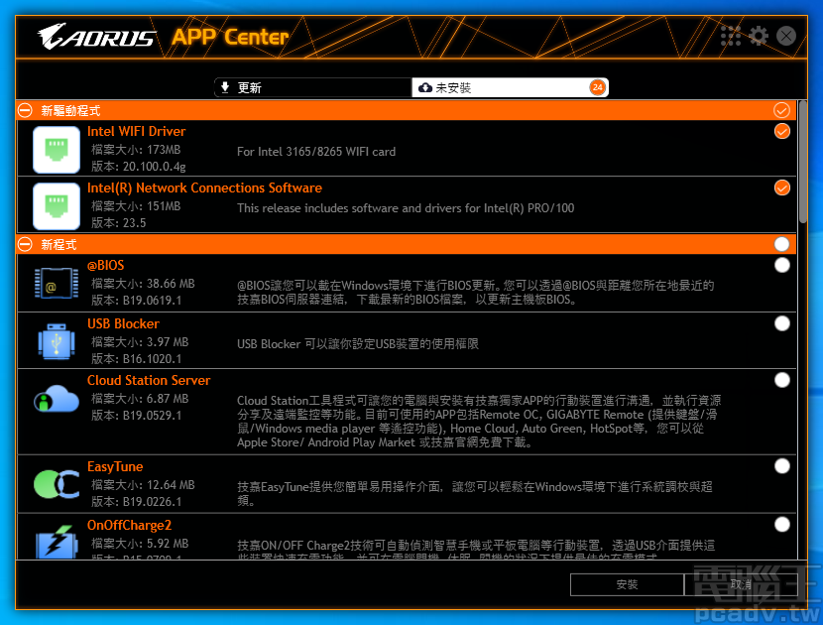The width and height of the screenshot is (823, 625).
Task: Open the app grid launcher in the title bar
Action: [731, 35]
